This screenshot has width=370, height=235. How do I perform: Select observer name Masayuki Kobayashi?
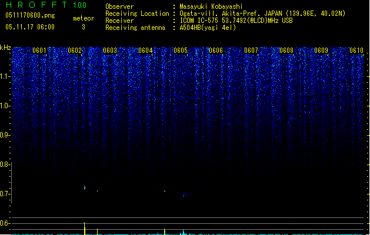pyautogui.click(x=211, y=6)
